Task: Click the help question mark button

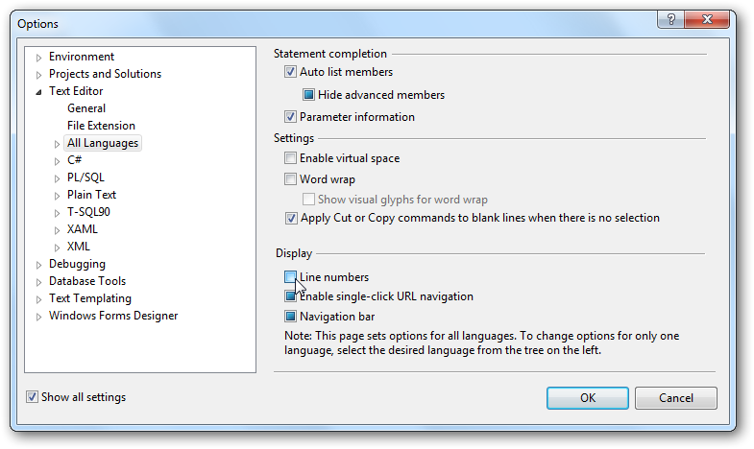Action: [670, 20]
